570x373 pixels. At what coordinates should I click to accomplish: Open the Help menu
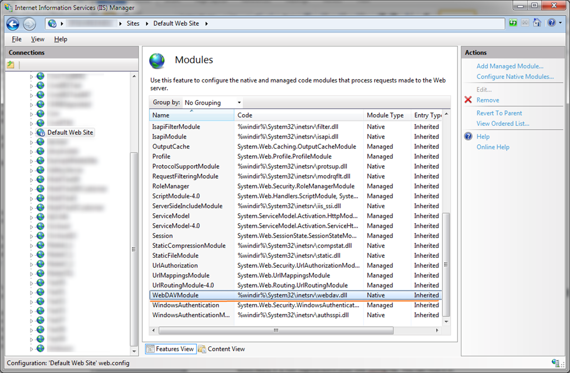61,40
